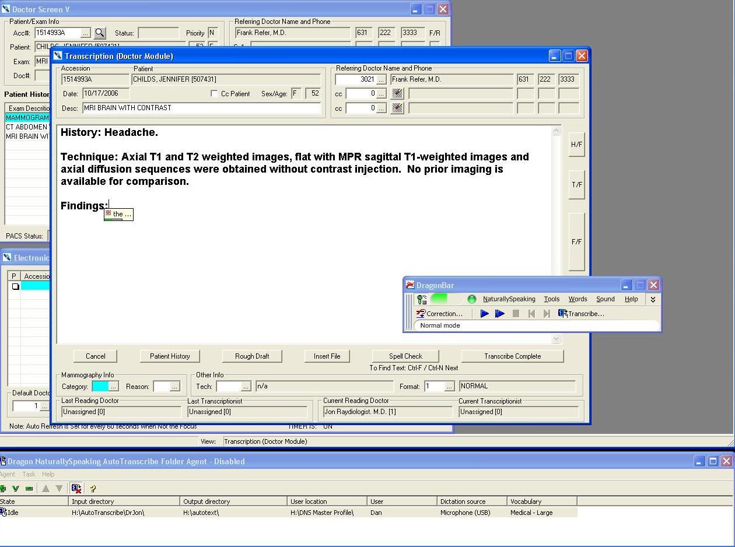Expand the DragonBar extras chevron
This screenshot has width=735, height=547.
point(653,299)
